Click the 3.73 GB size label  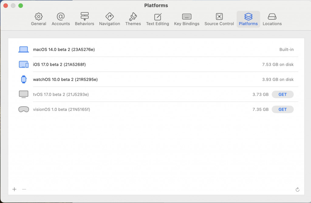(260, 95)
